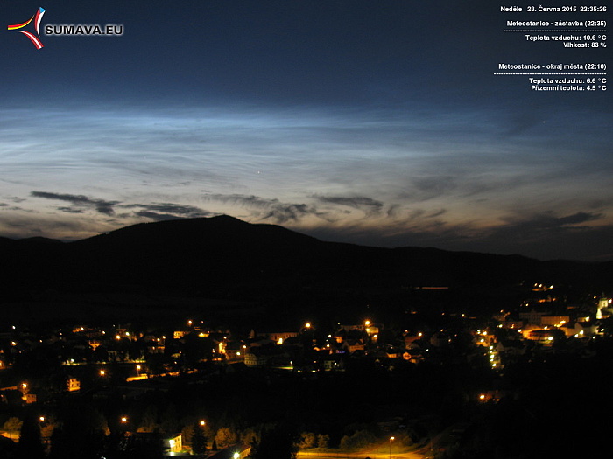Click the Sumava.eu star logo icon
613x459 pixels.
(27, 27)
